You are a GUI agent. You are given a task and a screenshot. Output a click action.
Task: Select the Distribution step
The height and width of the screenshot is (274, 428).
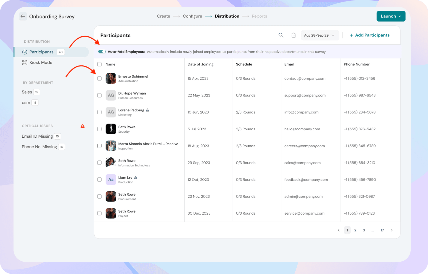tap(227, 16)
